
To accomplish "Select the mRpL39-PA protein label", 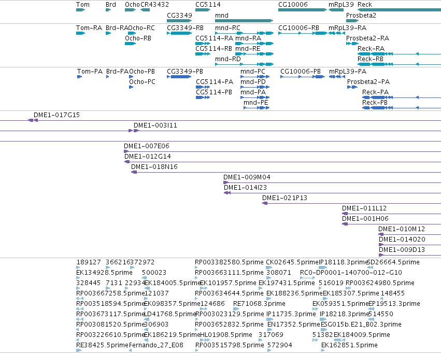I will click(x=348, y=72).
